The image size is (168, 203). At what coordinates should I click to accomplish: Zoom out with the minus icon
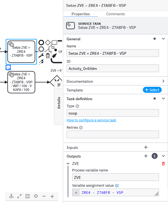(x=44, y=196)
